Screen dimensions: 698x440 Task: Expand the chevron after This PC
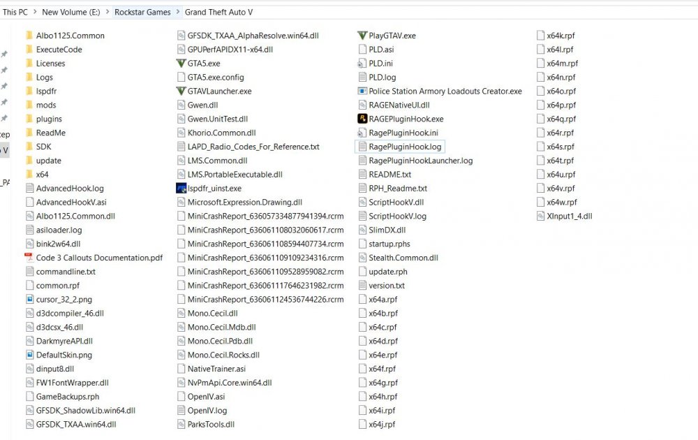click(x=35, y=12)
